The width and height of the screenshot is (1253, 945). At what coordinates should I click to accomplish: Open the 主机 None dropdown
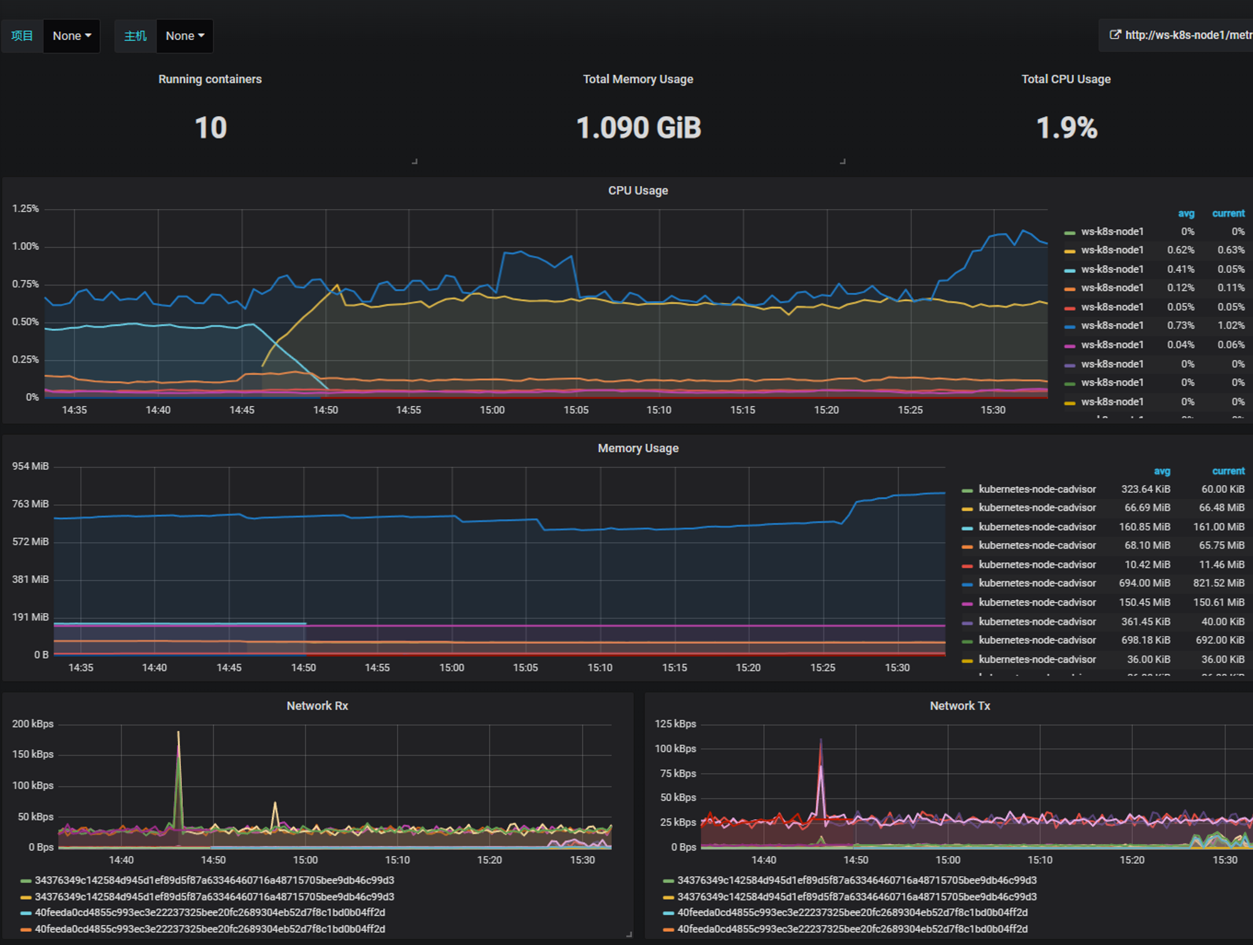click(x=185, y=36)
